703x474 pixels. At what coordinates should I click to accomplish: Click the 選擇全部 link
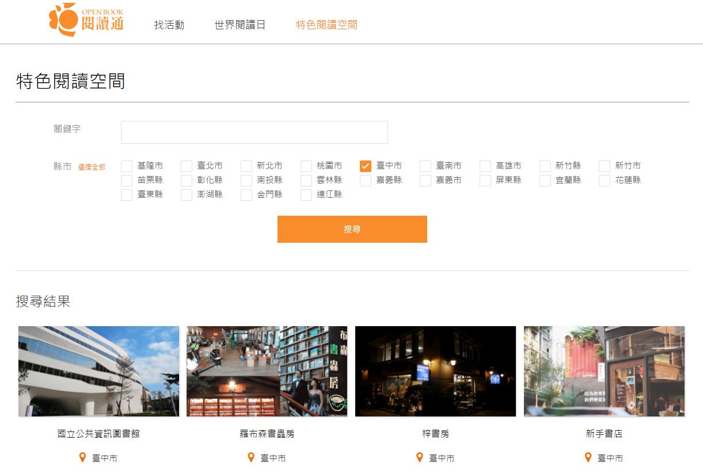pyautogui.click(x=92, y=167)
